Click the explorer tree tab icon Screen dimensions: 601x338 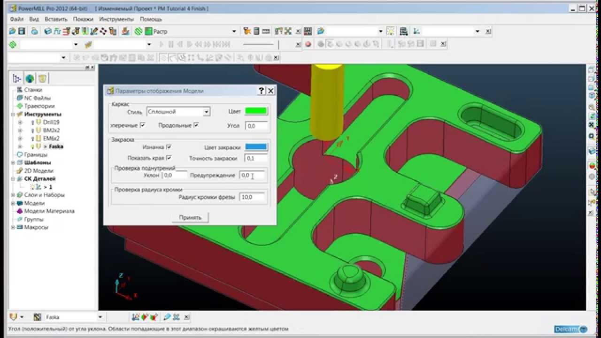17,78
